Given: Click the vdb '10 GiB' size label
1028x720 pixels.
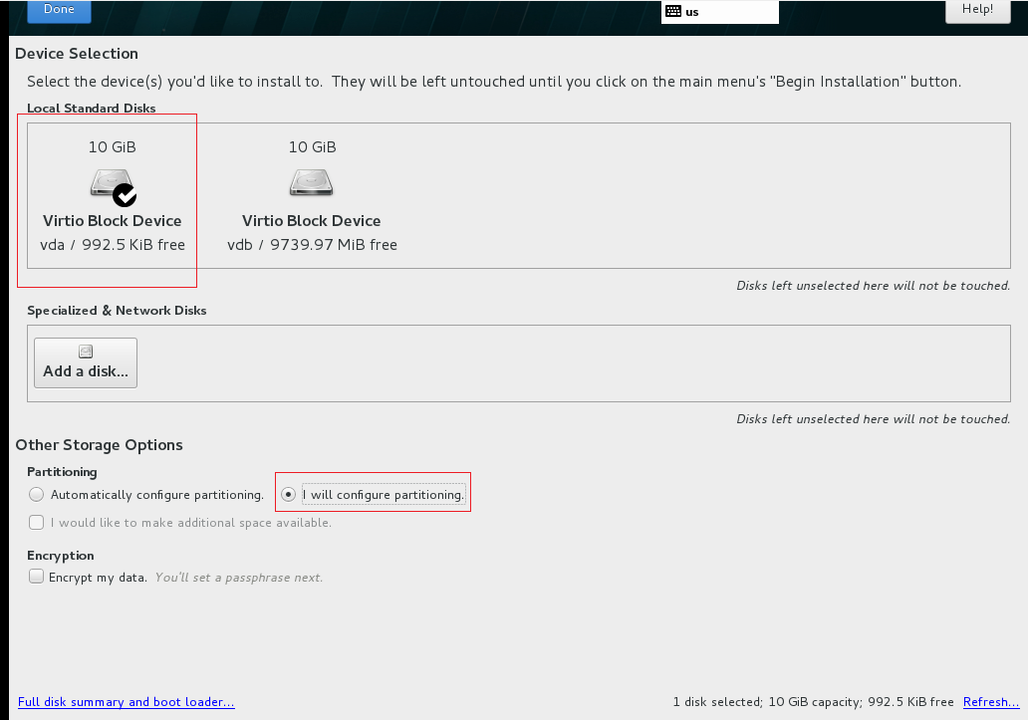Looking at the screenshot, I should click(312, 146).
